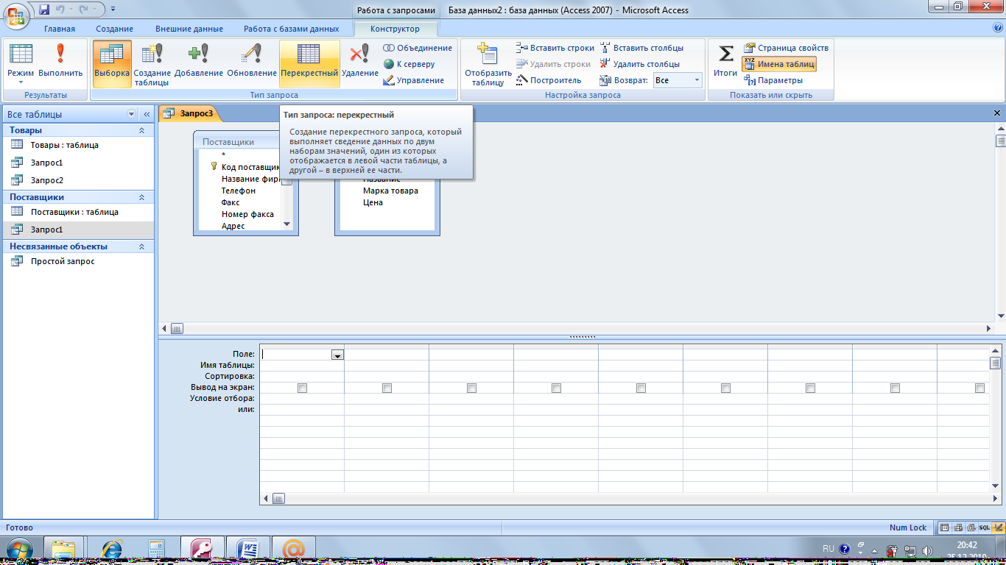
Task: Open Страница свойств property sheet
Action: pyautogui.click(x=786, y=48)
